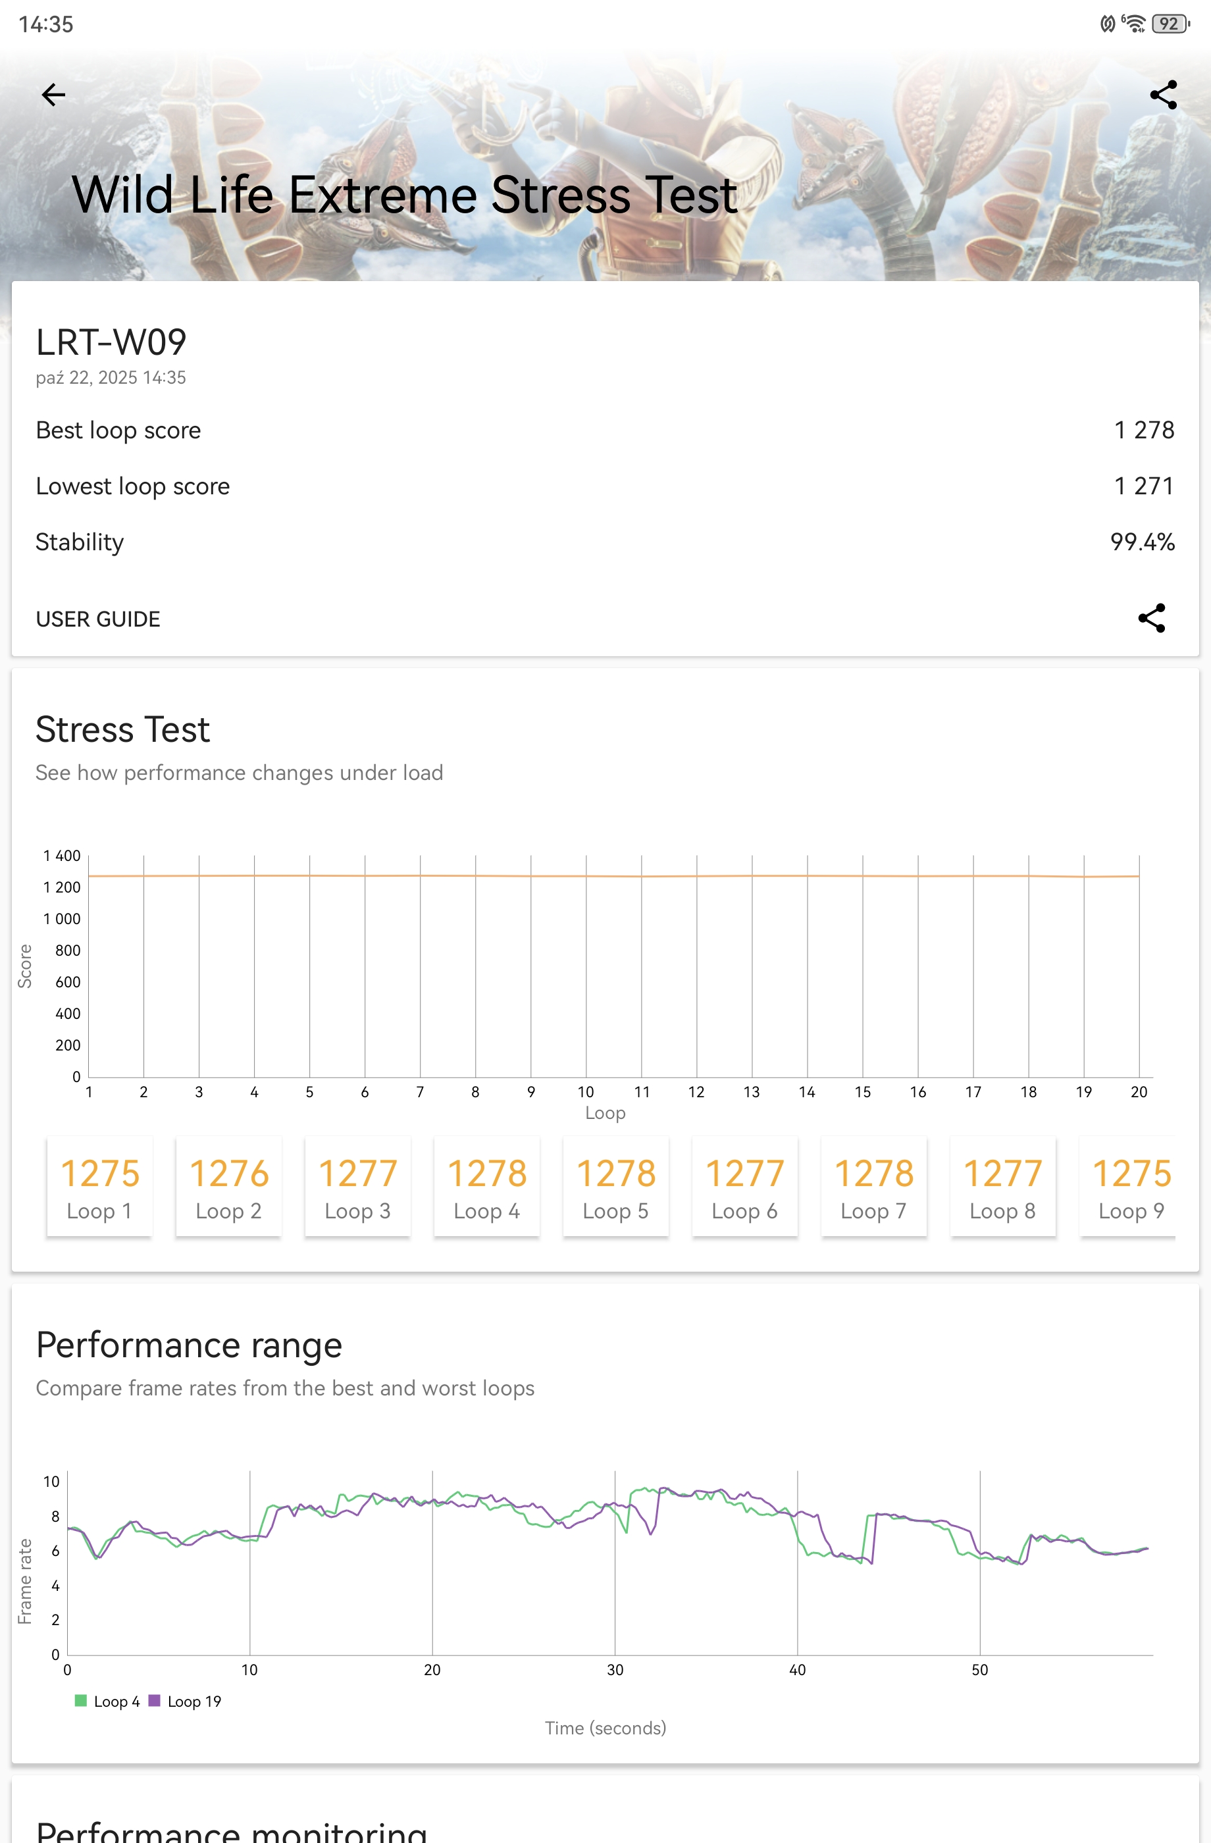Click the purple Loop 19 legend swatch
1211x1843 pixels.
pyautogui.click(x=154, y=1701)
